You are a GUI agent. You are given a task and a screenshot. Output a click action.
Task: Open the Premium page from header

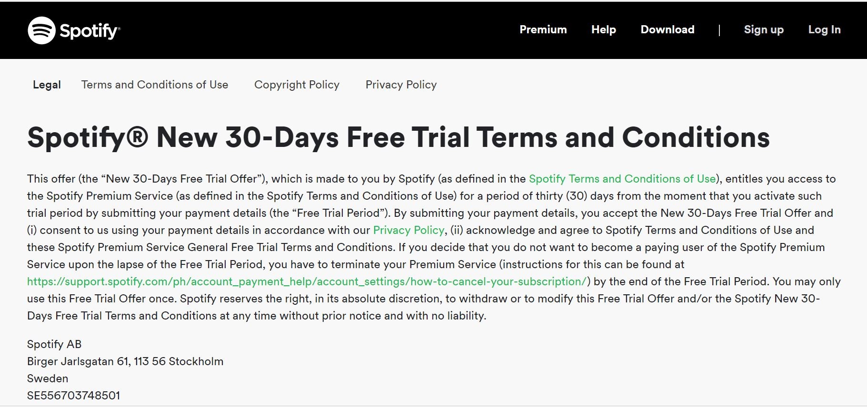click(x=543, y=29)
